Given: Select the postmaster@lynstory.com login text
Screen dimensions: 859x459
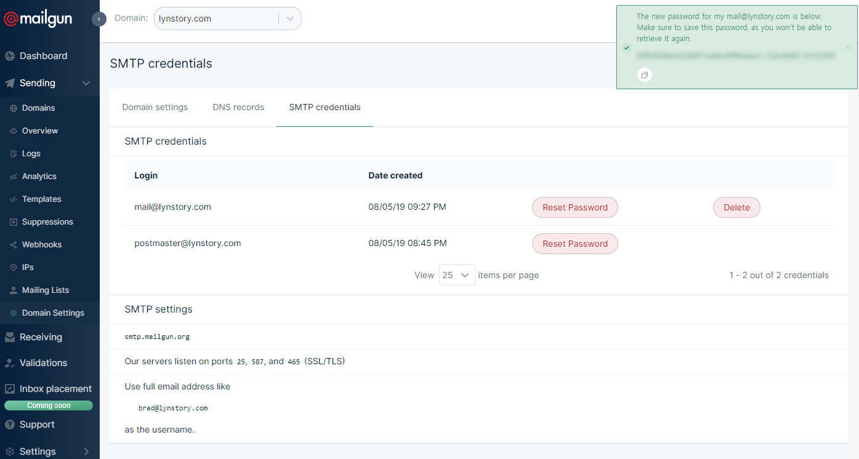Looking at the screenshot, I should click(x=188, y=244).
